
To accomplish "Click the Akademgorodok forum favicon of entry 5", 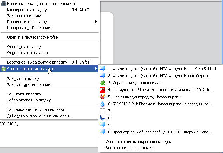I will [x=103, y=97].
